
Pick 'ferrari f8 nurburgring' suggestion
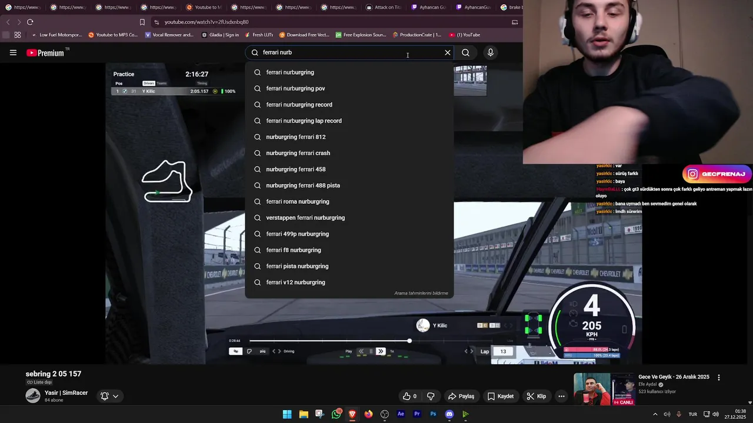pyautogui.click(x=349, y=250)
